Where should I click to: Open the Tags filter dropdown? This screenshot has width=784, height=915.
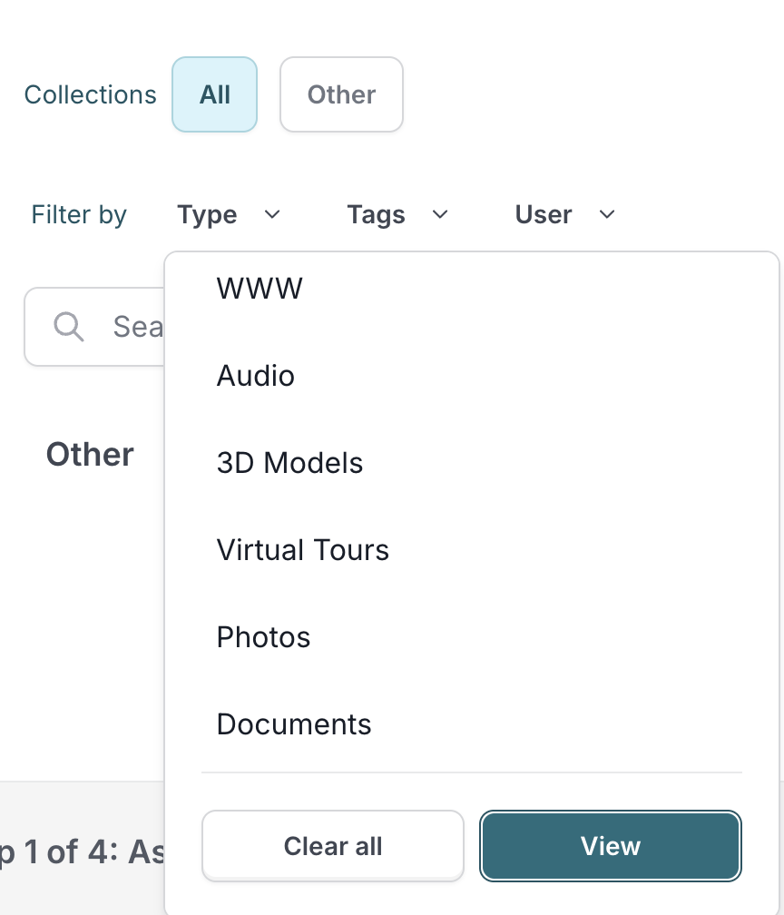click(397, 215)
